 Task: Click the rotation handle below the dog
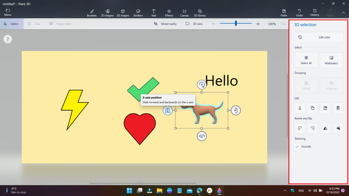pos(201,136)
